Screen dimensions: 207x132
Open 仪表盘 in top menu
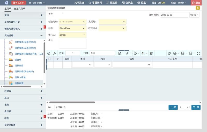pyautogui.click(x=127, y=3)
